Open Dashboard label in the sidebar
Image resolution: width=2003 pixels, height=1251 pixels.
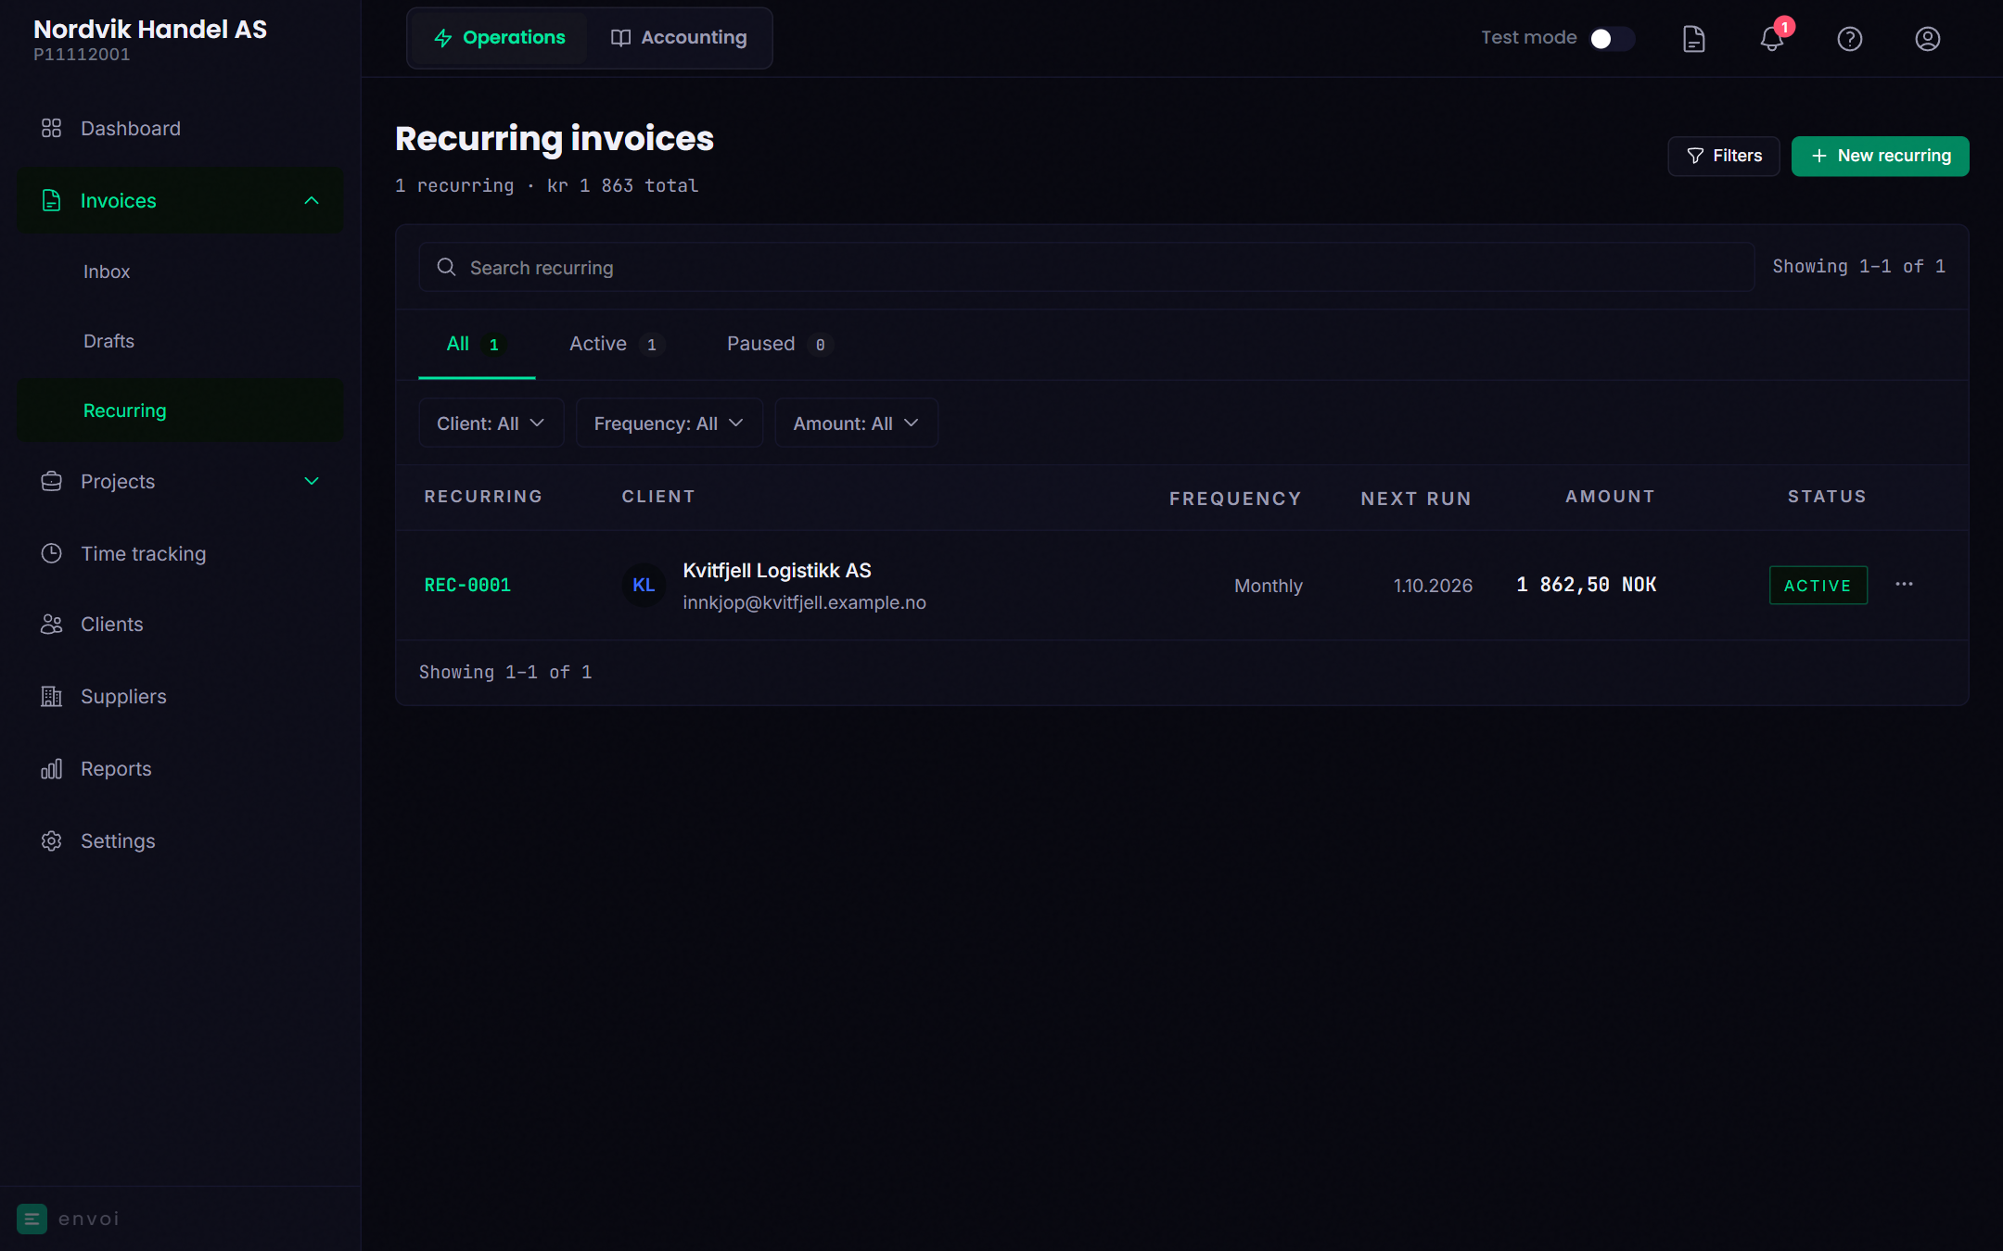[x=131, y=128]
